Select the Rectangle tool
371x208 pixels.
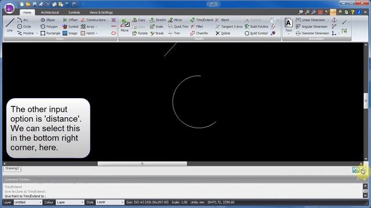tap(50, 34)
